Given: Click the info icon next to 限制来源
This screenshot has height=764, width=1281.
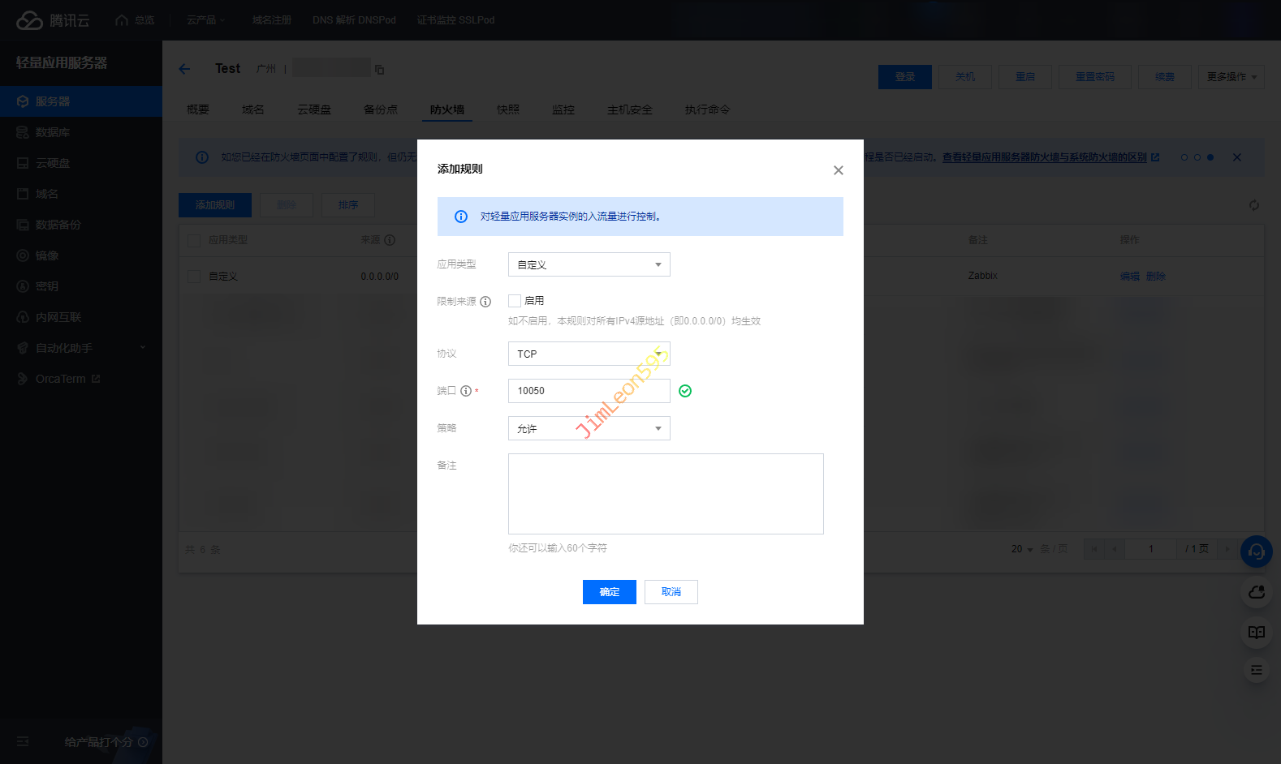Looking at the screenshot, I should pos(485,302).
